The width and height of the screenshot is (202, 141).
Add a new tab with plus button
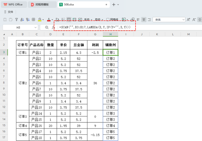click(114, 5)
